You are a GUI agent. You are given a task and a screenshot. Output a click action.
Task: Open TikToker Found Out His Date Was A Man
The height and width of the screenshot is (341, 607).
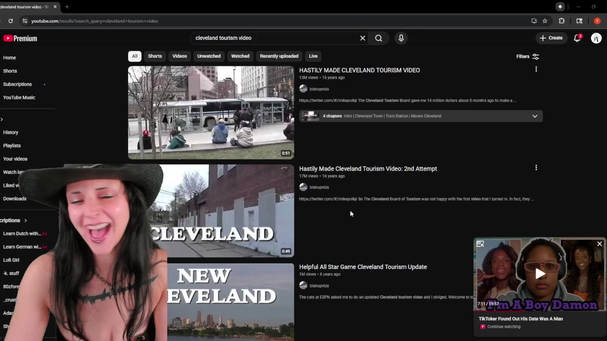click(521, 319)
